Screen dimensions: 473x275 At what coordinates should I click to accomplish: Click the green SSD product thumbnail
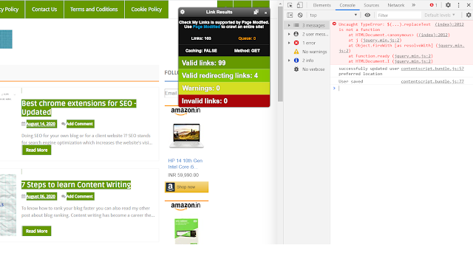coord(186,231)
